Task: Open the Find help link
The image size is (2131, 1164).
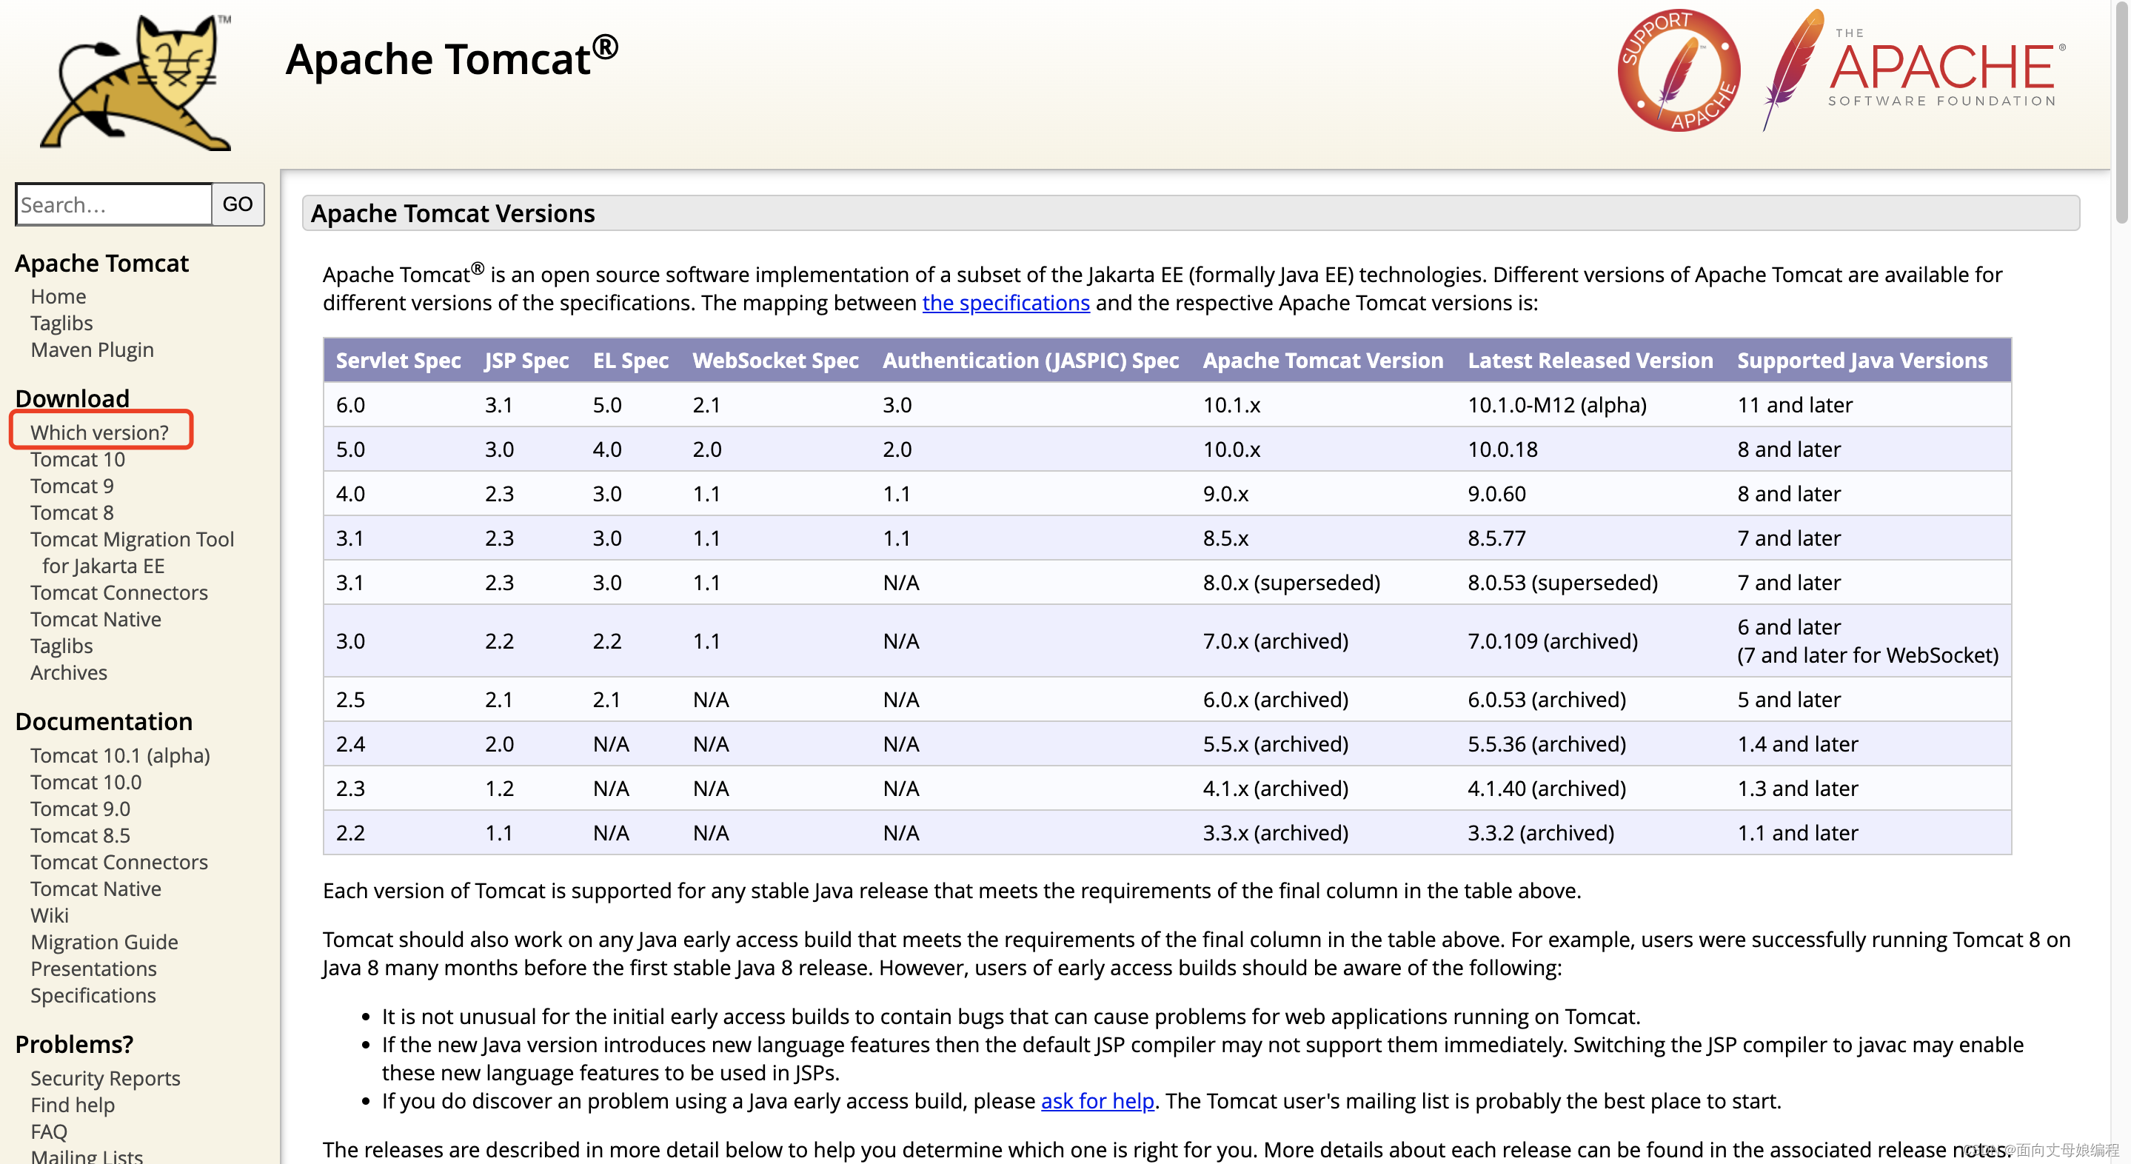Action: pos(73,1105)
